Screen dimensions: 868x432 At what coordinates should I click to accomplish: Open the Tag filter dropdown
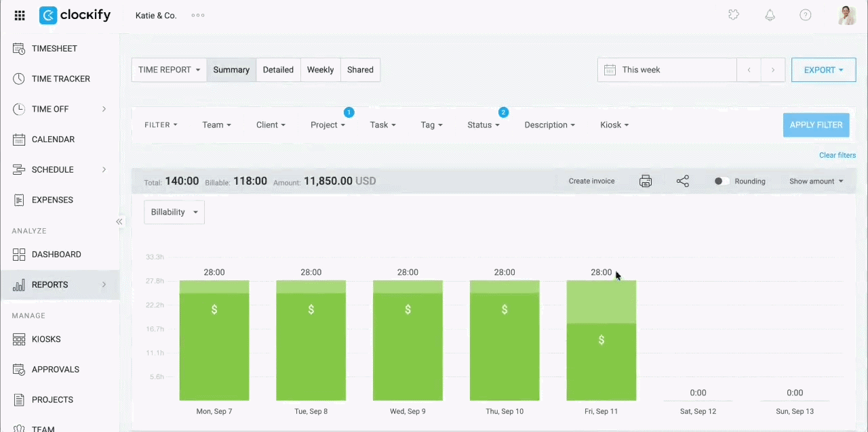(x=431, y=125)
